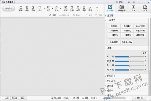Switch to the 文字 text tab
This screenshot has height=101, width=151.
(x=133, y=8)
